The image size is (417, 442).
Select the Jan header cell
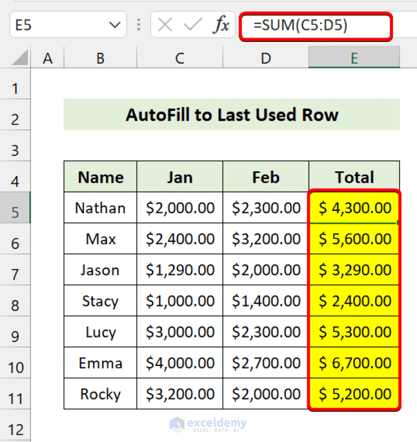pos(179,177)
